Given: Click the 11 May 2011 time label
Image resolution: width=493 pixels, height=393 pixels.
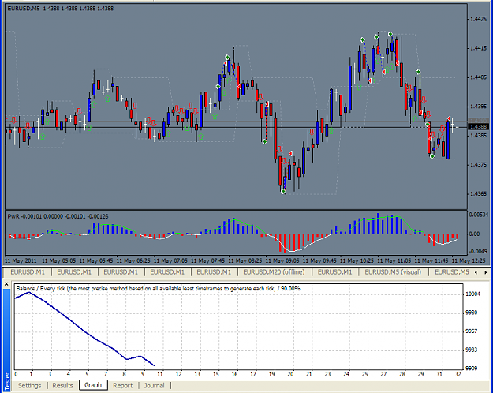Looking at the screenshot, I should [21, 261].
